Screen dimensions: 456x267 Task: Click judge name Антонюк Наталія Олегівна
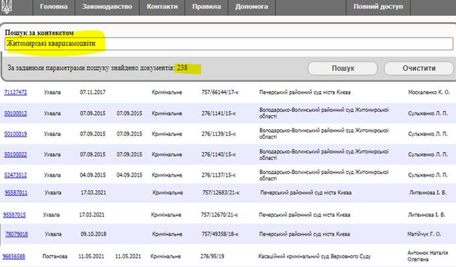tap(428, 256)
